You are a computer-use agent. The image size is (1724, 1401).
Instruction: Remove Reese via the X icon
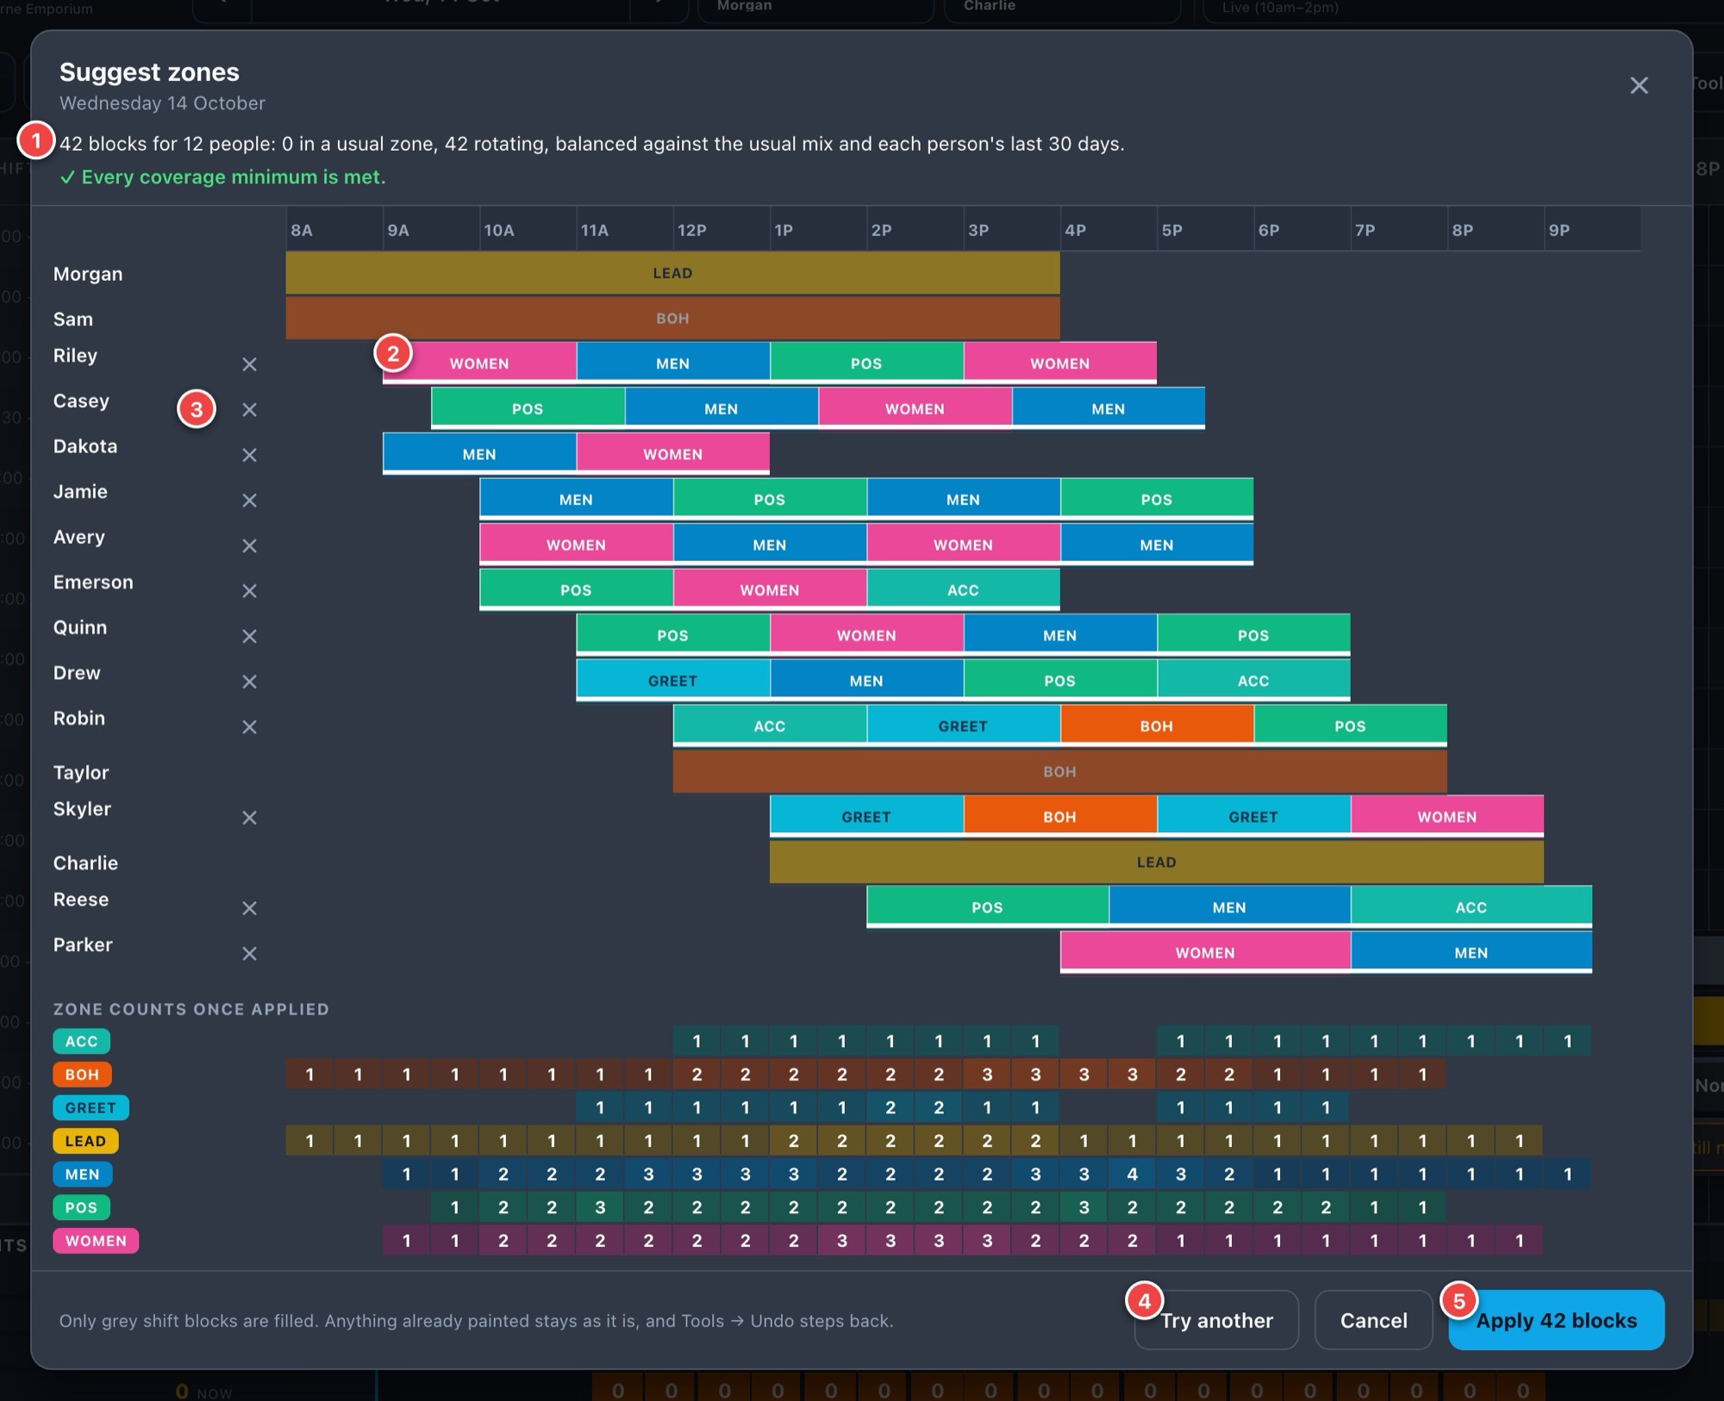coord(249,908)
